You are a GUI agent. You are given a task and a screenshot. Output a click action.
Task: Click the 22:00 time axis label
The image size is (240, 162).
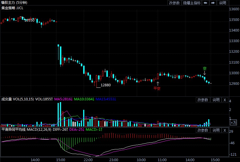coord(88,159)
